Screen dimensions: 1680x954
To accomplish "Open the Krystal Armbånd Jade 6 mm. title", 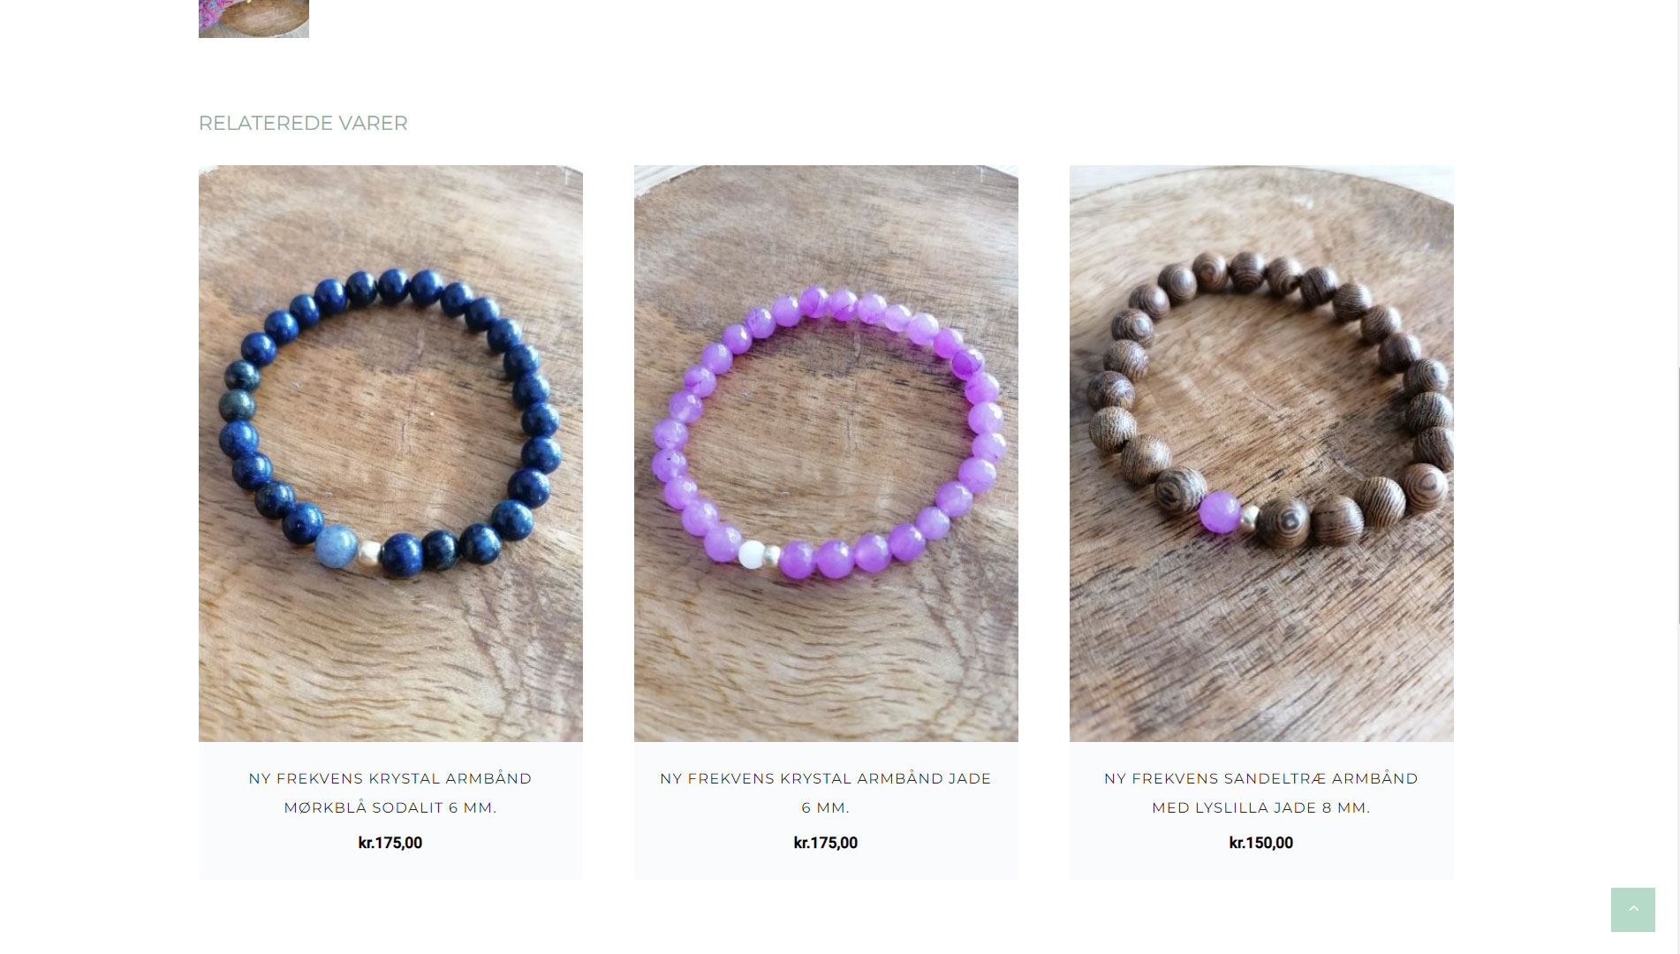I will 826,792.
